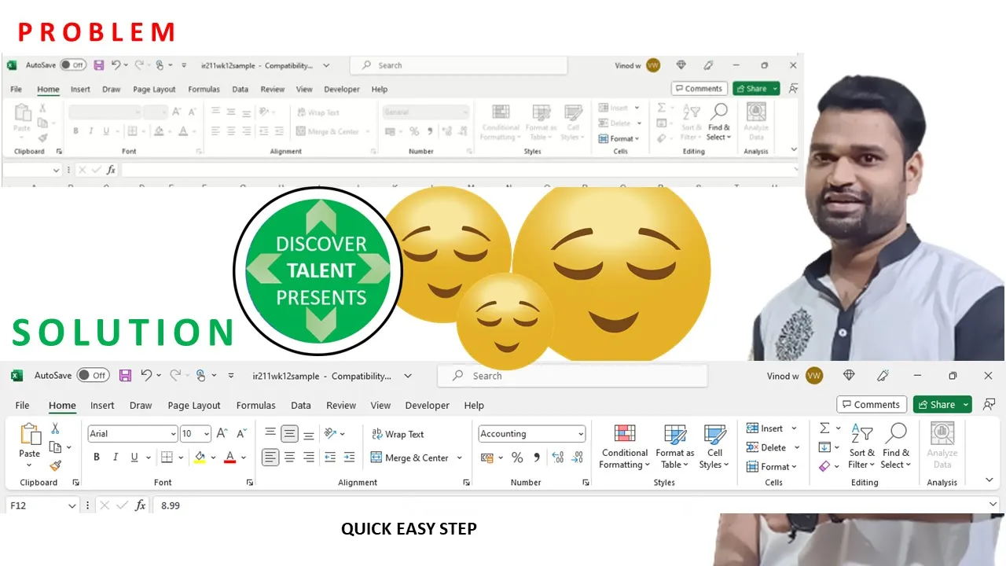Click Decrease Indent icon in bottom ribbon

[330, 458]
